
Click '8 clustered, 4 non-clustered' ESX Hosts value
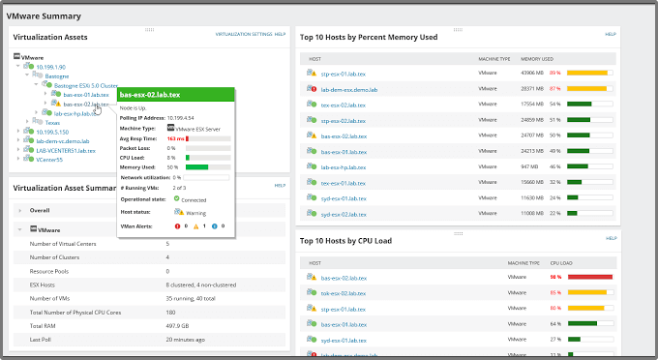201,285
